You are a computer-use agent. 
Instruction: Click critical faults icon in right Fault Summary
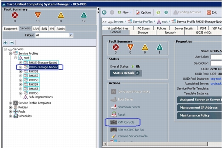tap(116, 47)
